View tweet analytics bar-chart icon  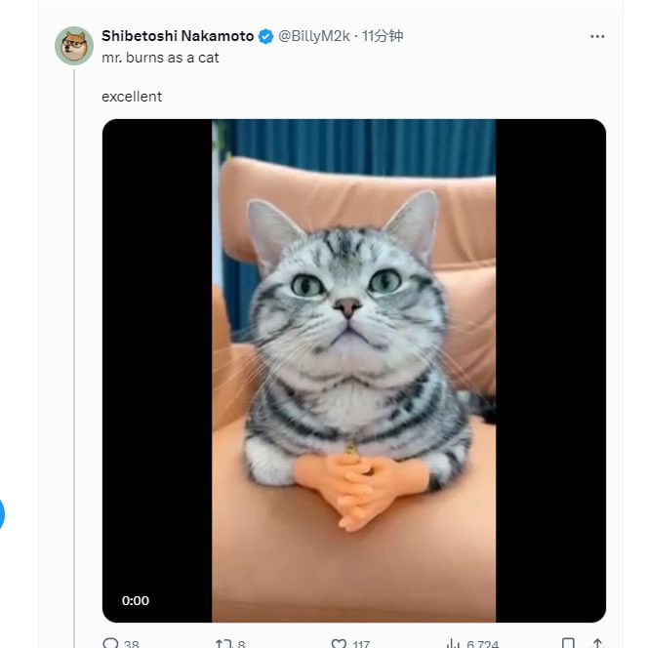[453, 643]
